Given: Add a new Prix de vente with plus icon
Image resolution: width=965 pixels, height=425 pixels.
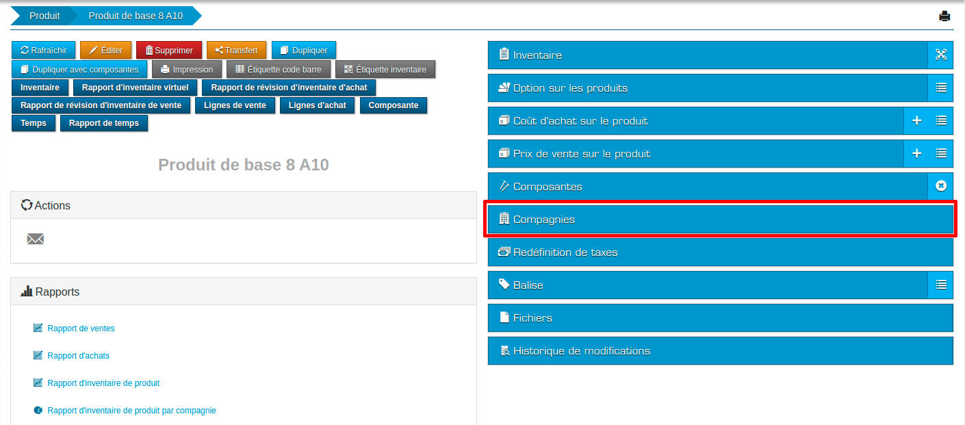Looking at the screenshot, I should click(916, 153).
